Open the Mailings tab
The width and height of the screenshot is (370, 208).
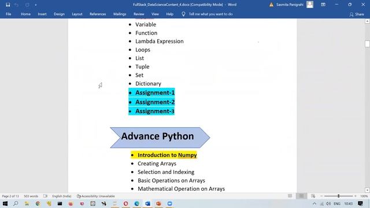[120, 14]
